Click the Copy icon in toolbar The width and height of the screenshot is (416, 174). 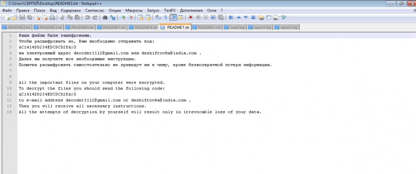[70, 17]
